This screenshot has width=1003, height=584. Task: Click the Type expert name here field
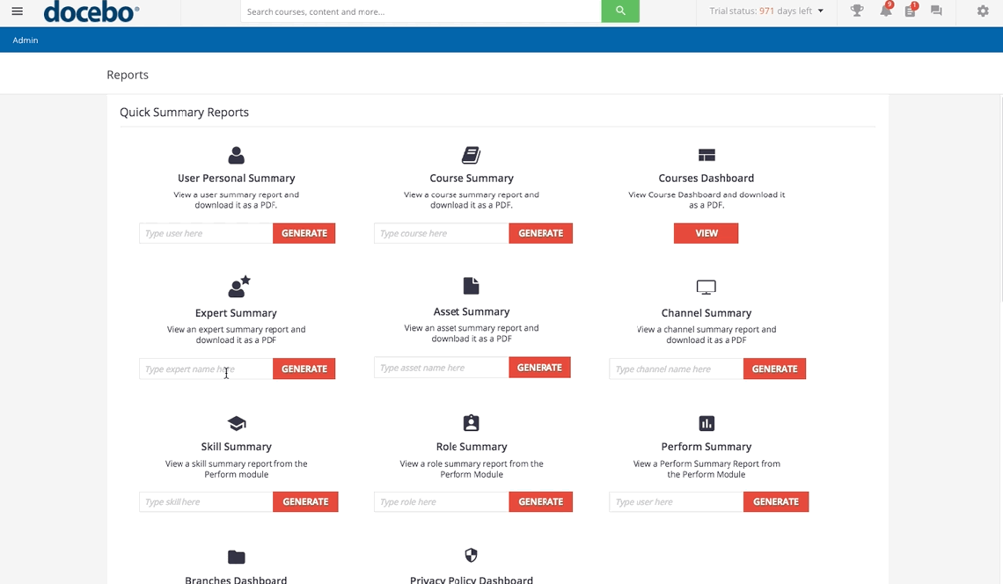pos(204,369)
